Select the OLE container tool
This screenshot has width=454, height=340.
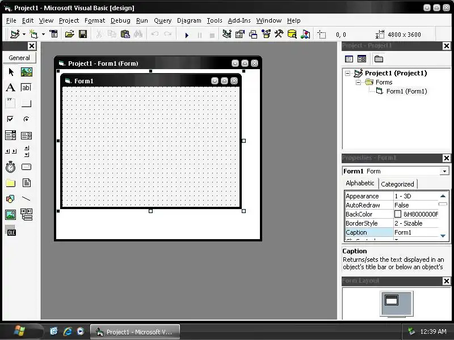[x=11, y=231]
